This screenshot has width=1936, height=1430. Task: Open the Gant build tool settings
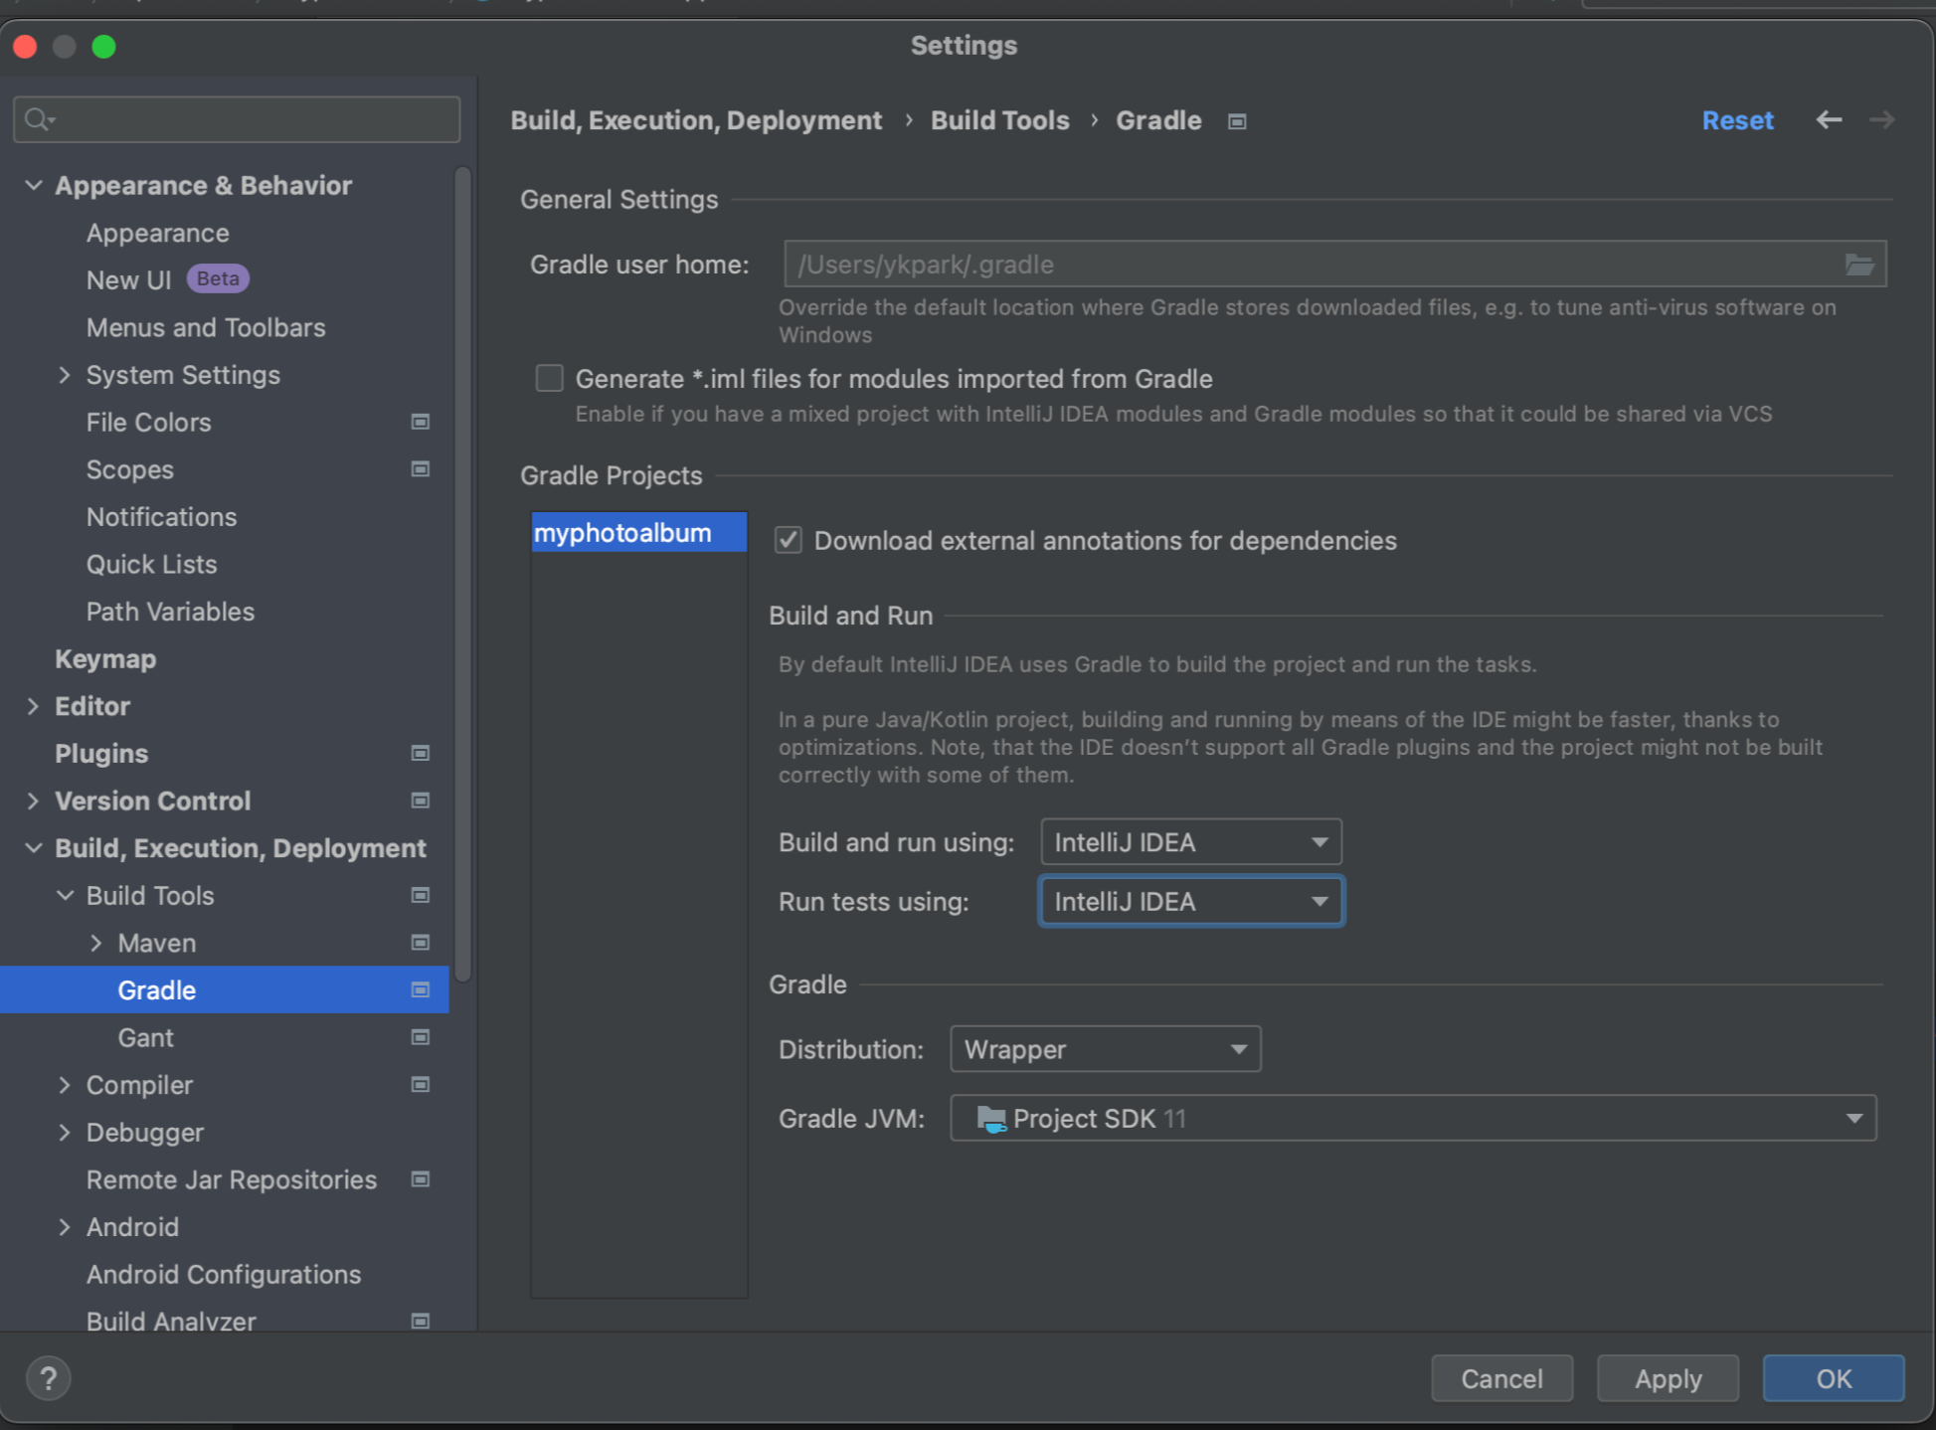(x=145, y=1037)
